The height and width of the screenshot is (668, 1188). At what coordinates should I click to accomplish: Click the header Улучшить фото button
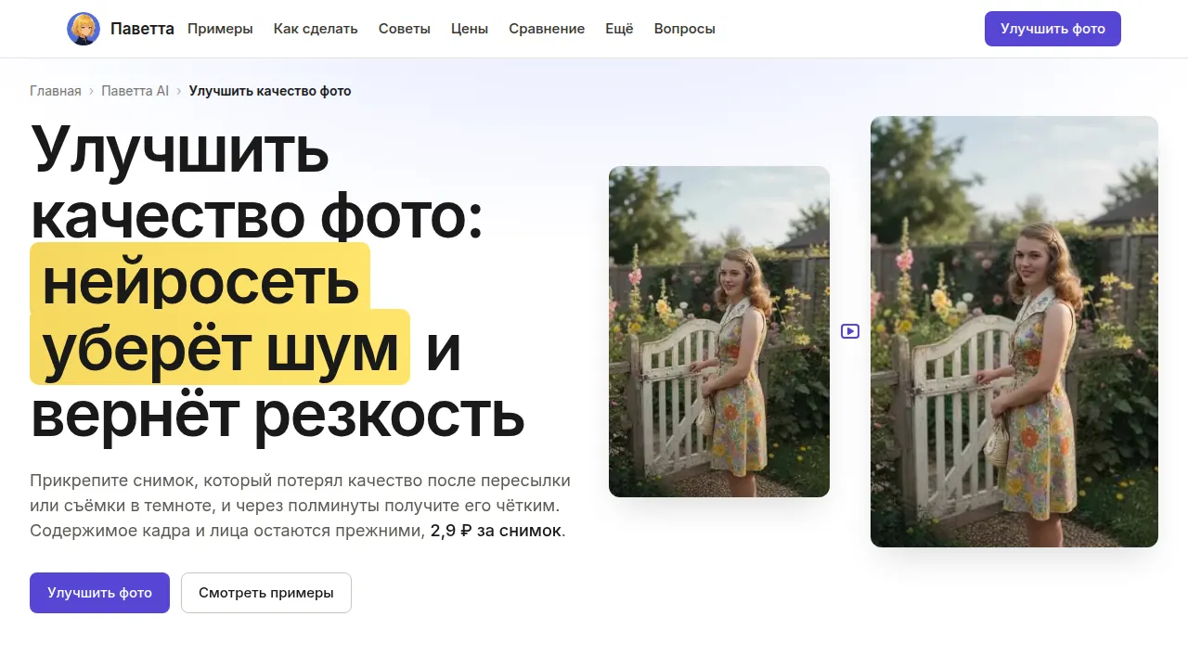[1052, 29]
